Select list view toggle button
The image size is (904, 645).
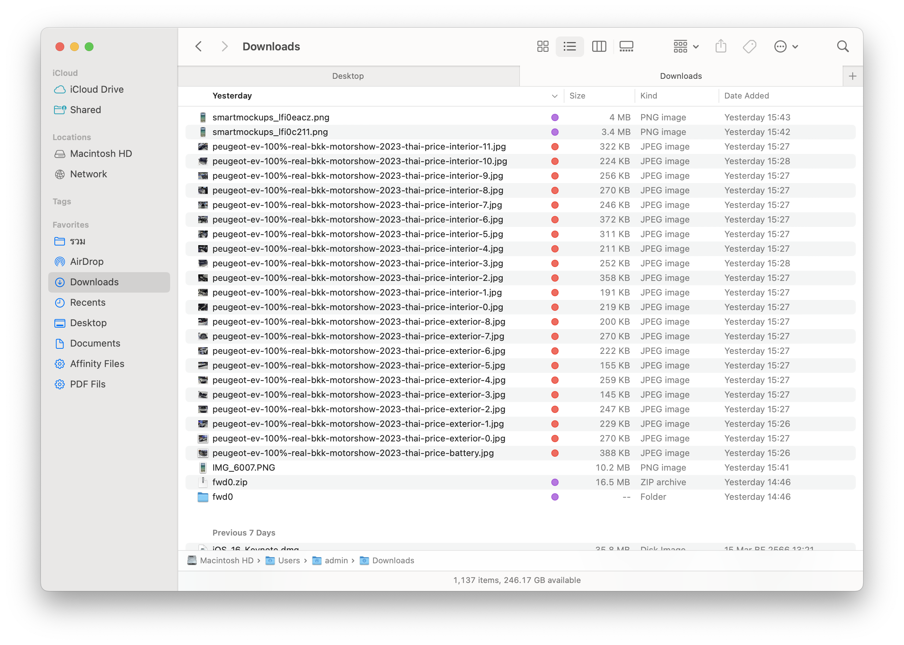[x=570, y=46]
